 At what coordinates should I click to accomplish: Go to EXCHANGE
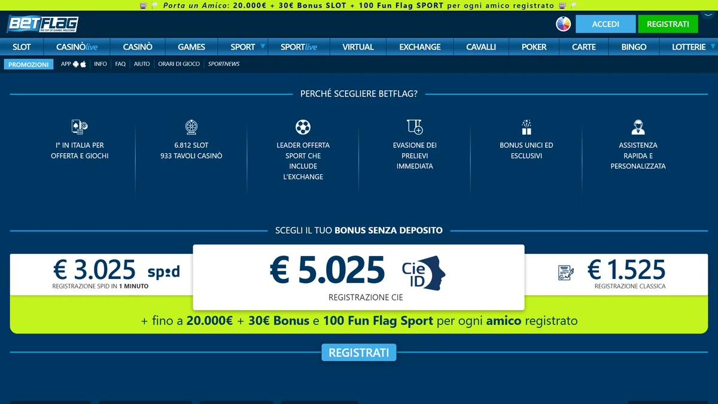(x=420, y=47)
